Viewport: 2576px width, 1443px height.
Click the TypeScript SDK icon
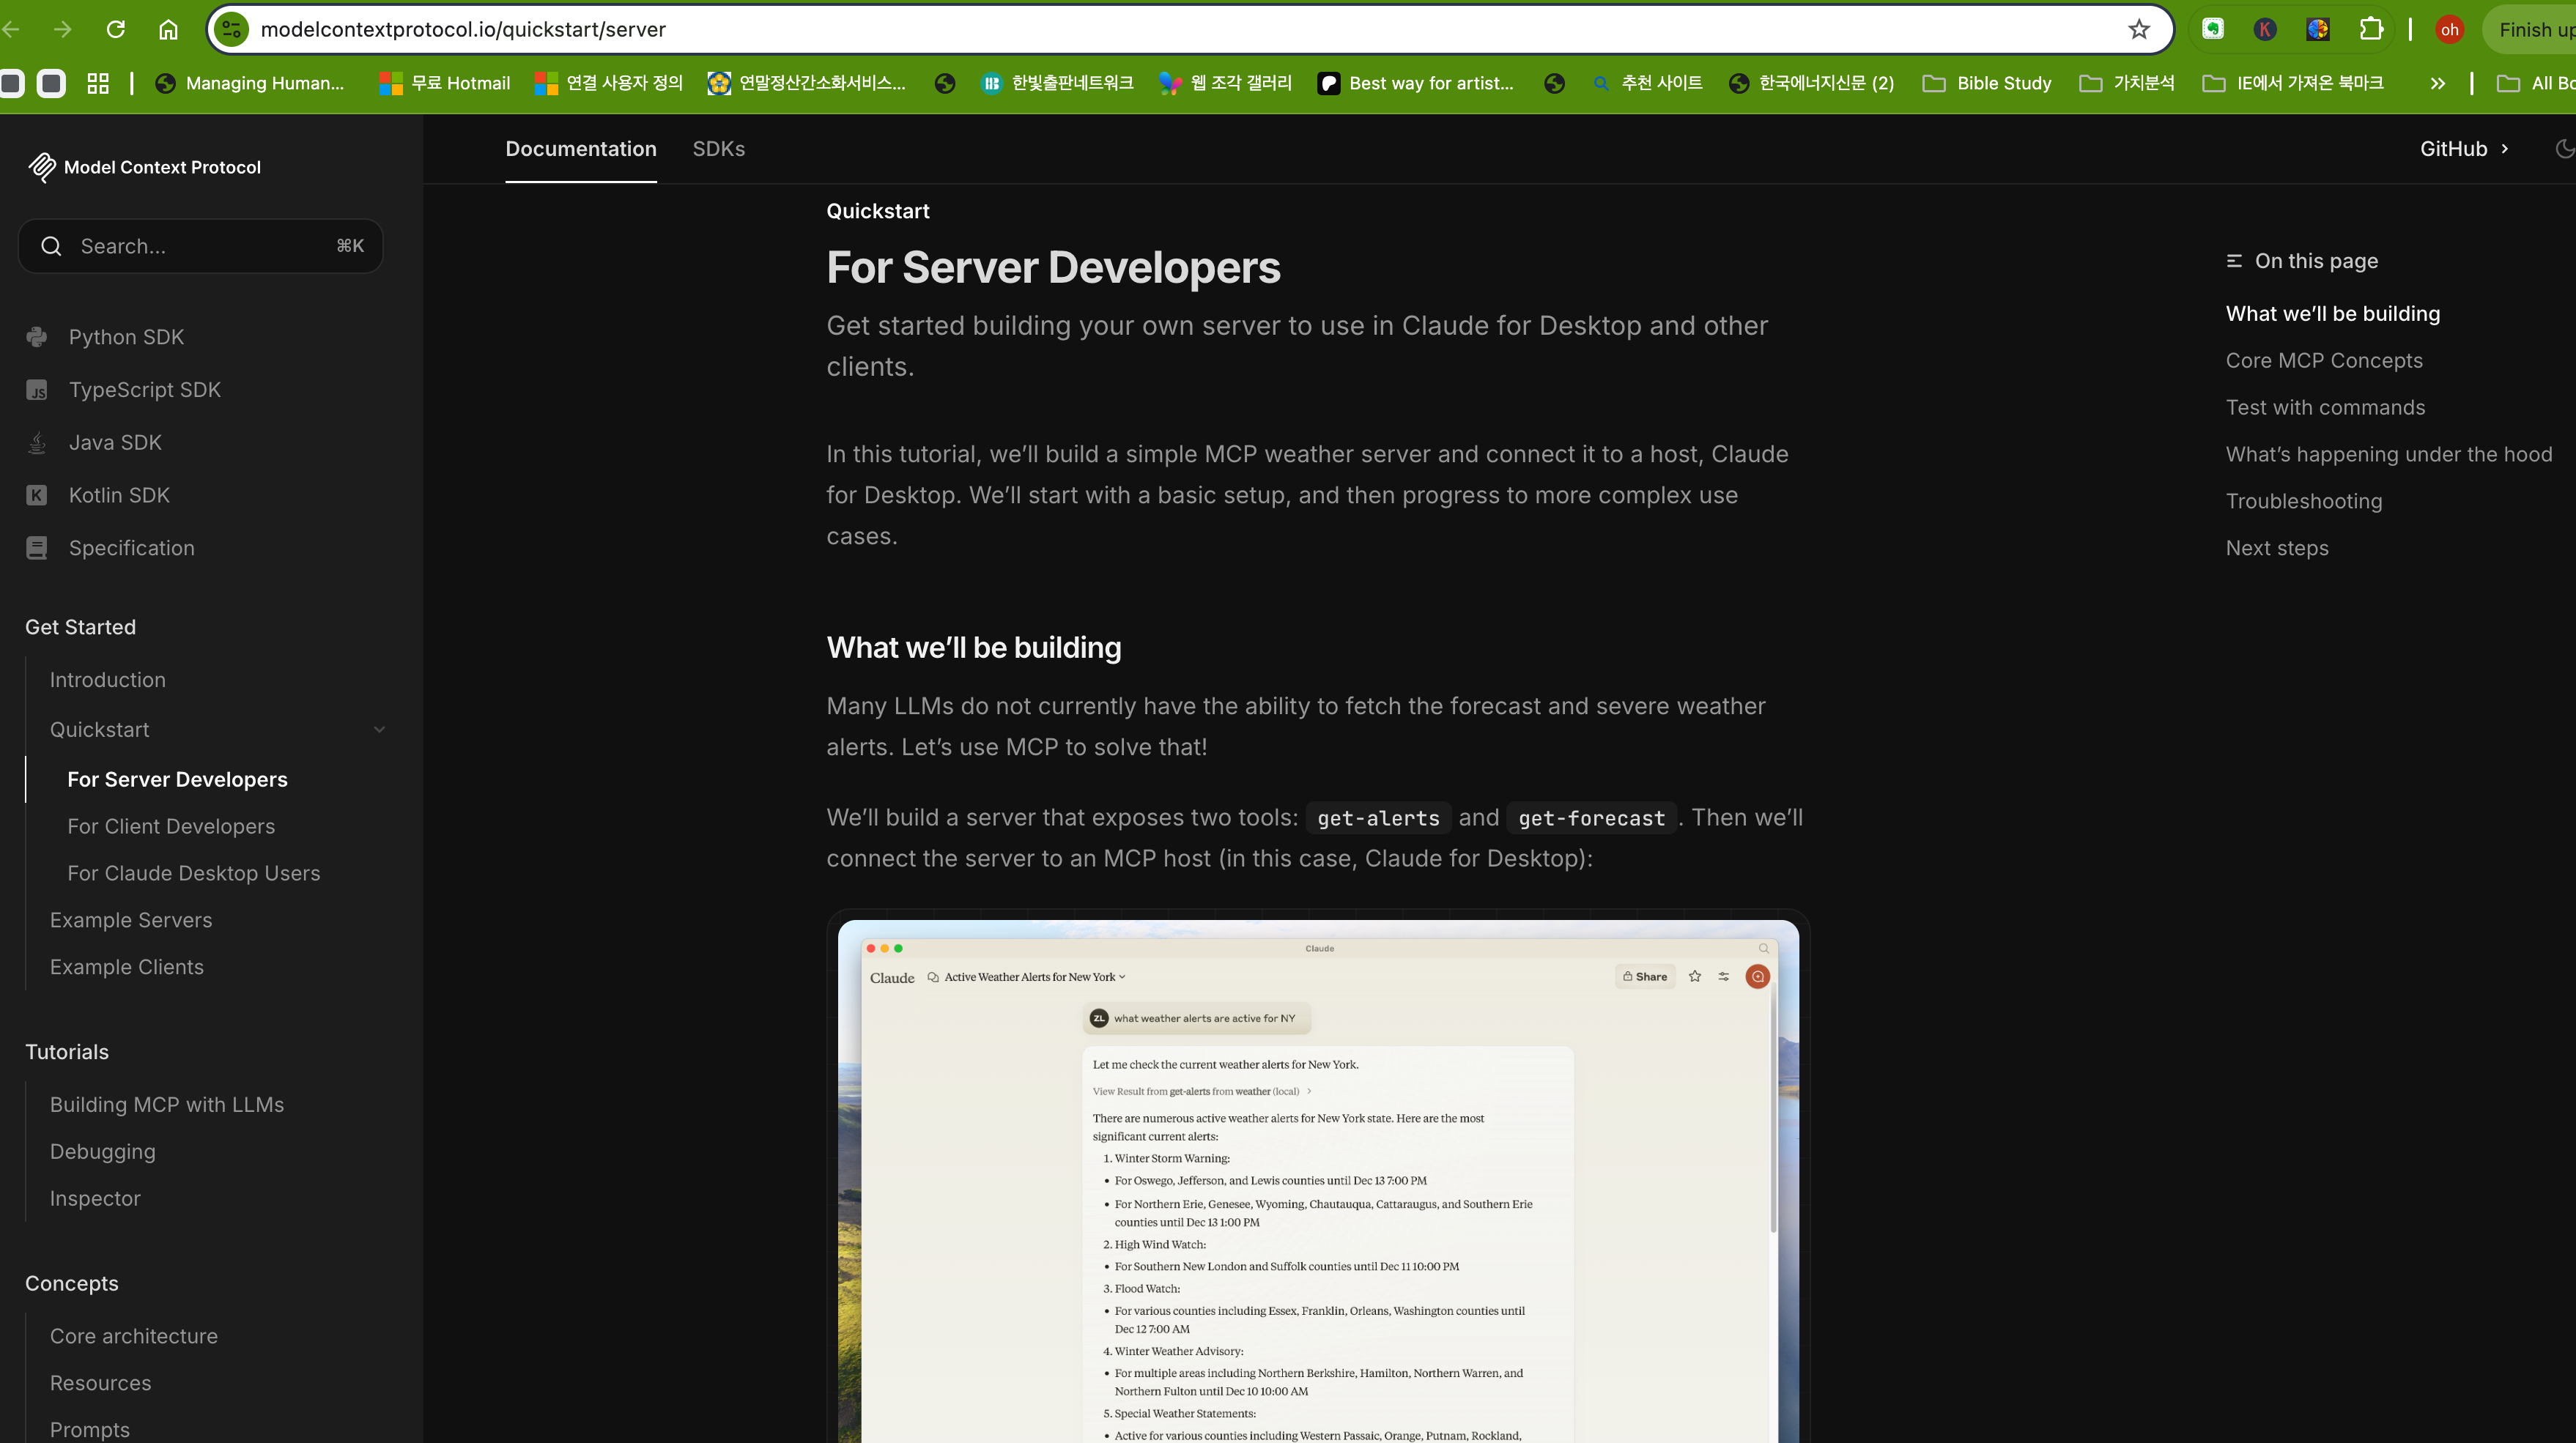[37, 390]
